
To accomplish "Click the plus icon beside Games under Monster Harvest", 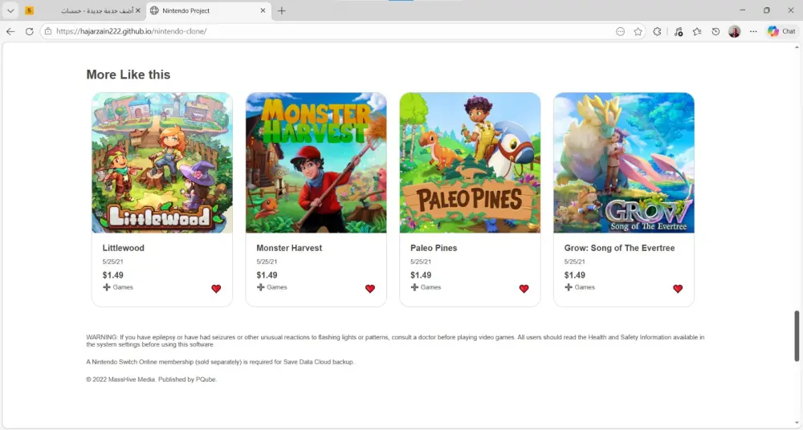I will (261, 287).
